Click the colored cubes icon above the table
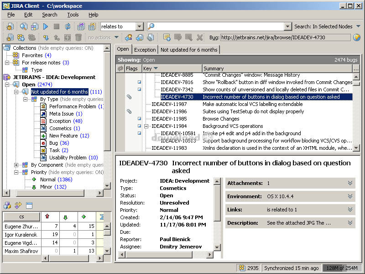 coord(7,205)
